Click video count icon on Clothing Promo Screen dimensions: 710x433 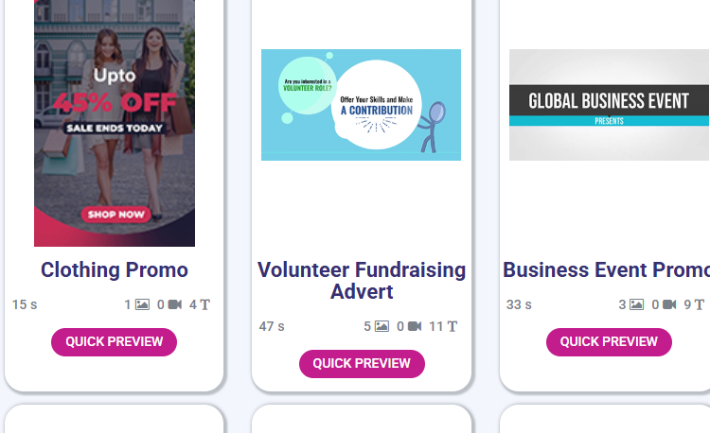tap(175, 304)
